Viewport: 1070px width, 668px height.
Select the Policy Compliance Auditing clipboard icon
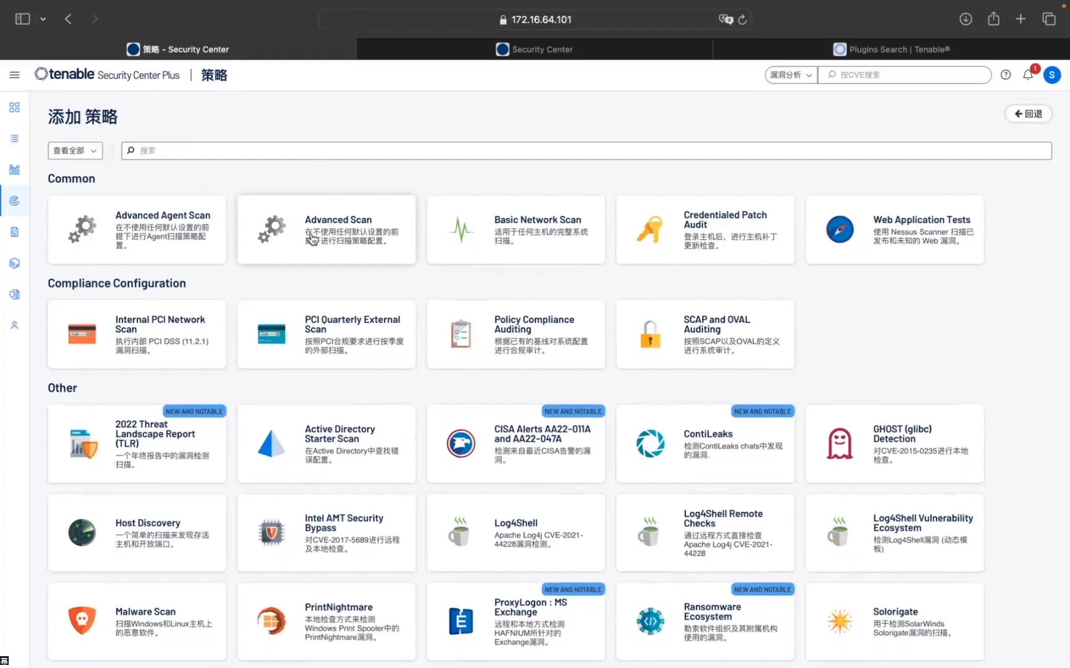point(461,334)
